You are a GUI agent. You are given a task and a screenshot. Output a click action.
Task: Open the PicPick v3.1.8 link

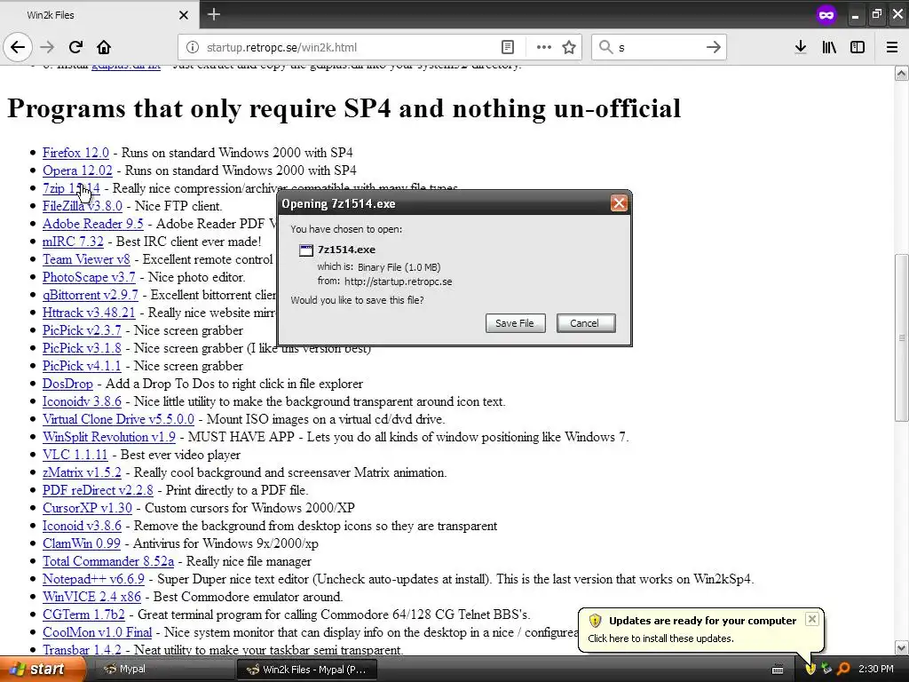pos(82,348)
